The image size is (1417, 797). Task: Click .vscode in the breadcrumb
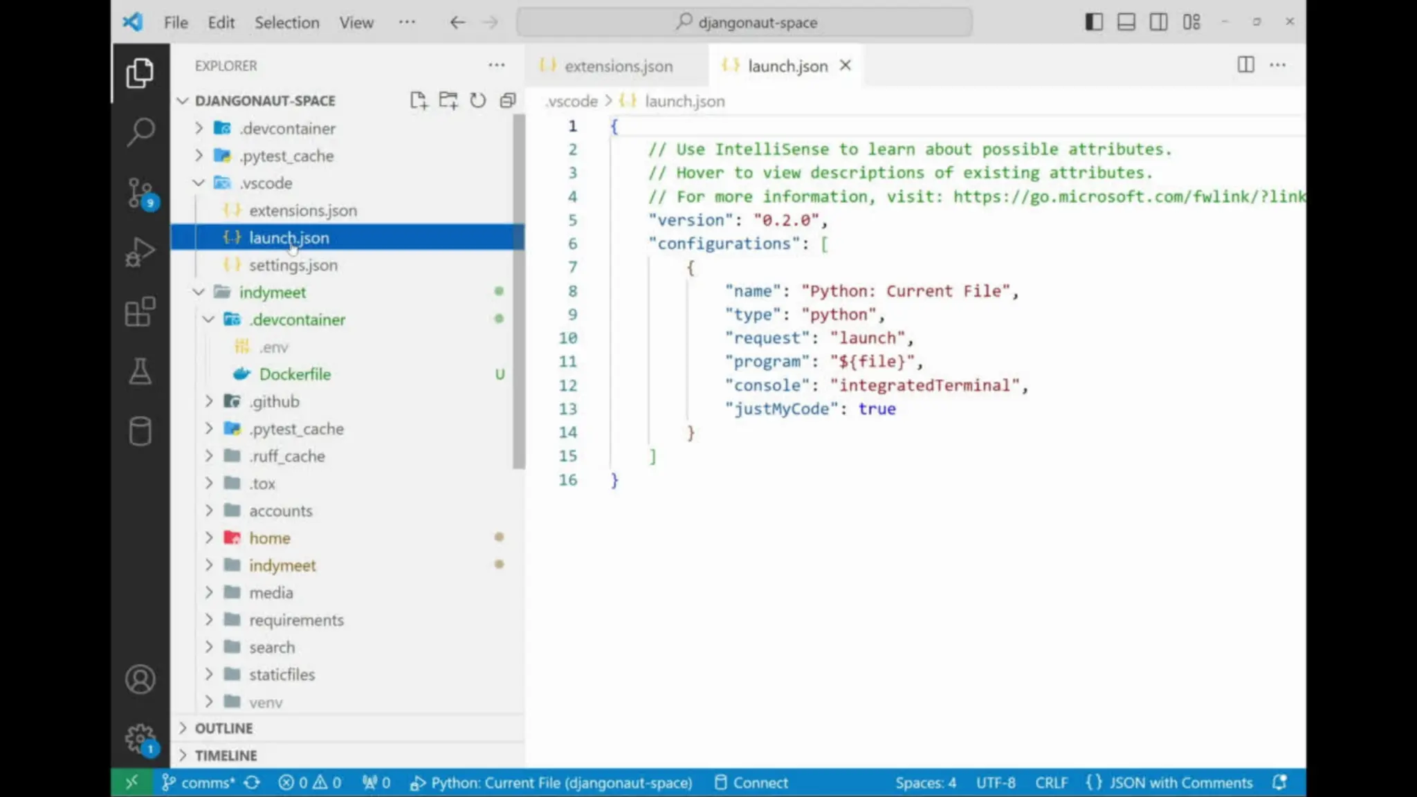[x=572, y=101]
